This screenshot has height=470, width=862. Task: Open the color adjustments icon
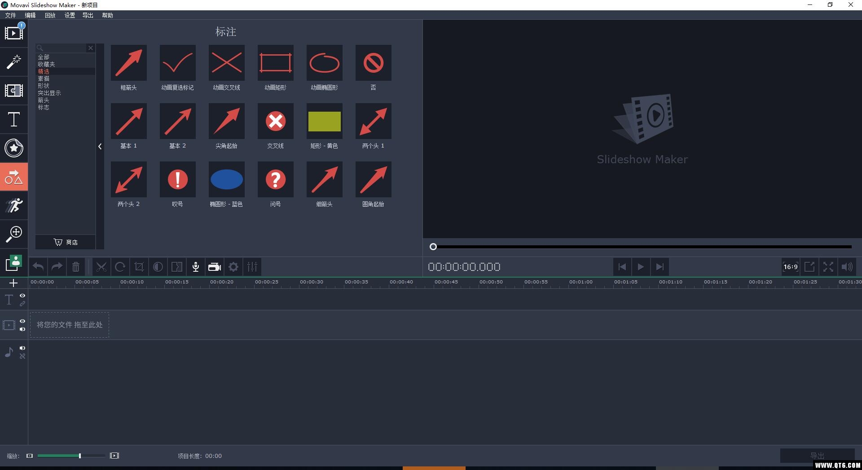pos(158,267)
